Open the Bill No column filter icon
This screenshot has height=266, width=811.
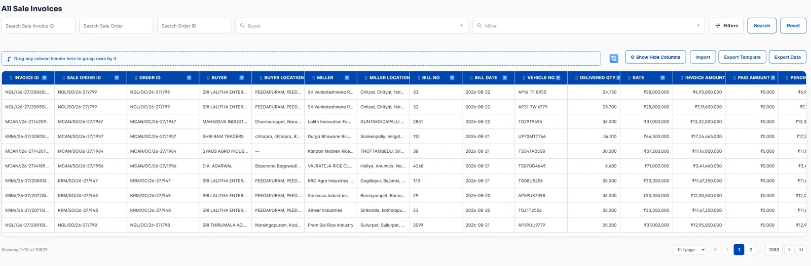(452, 78)
